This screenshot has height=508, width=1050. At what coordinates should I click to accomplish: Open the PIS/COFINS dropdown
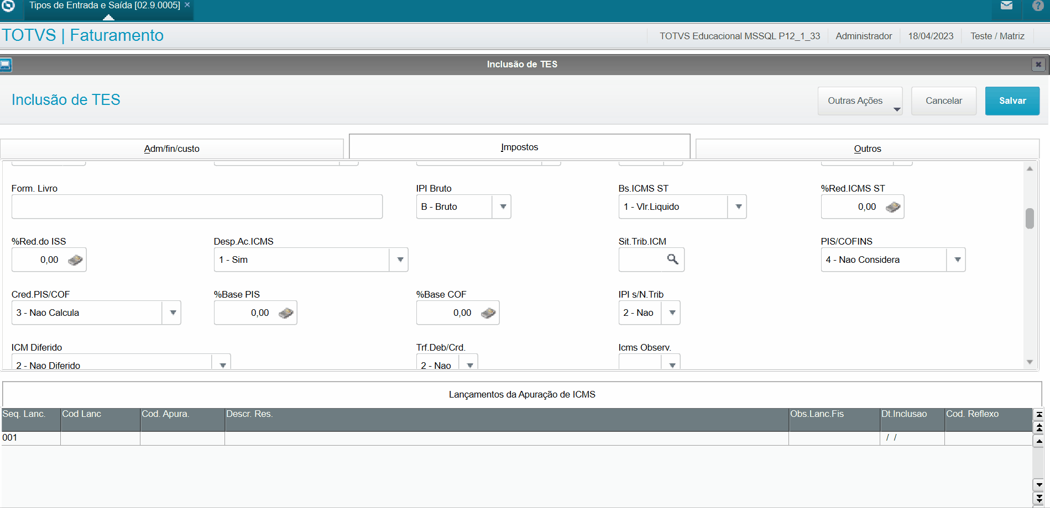coord(957,260)
